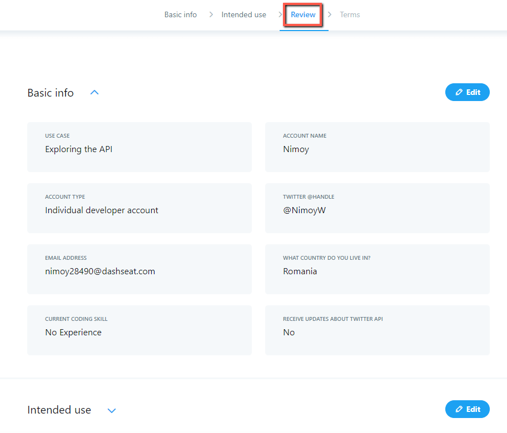Click the Receive Updates About Twitter API card

click(377, 330)
